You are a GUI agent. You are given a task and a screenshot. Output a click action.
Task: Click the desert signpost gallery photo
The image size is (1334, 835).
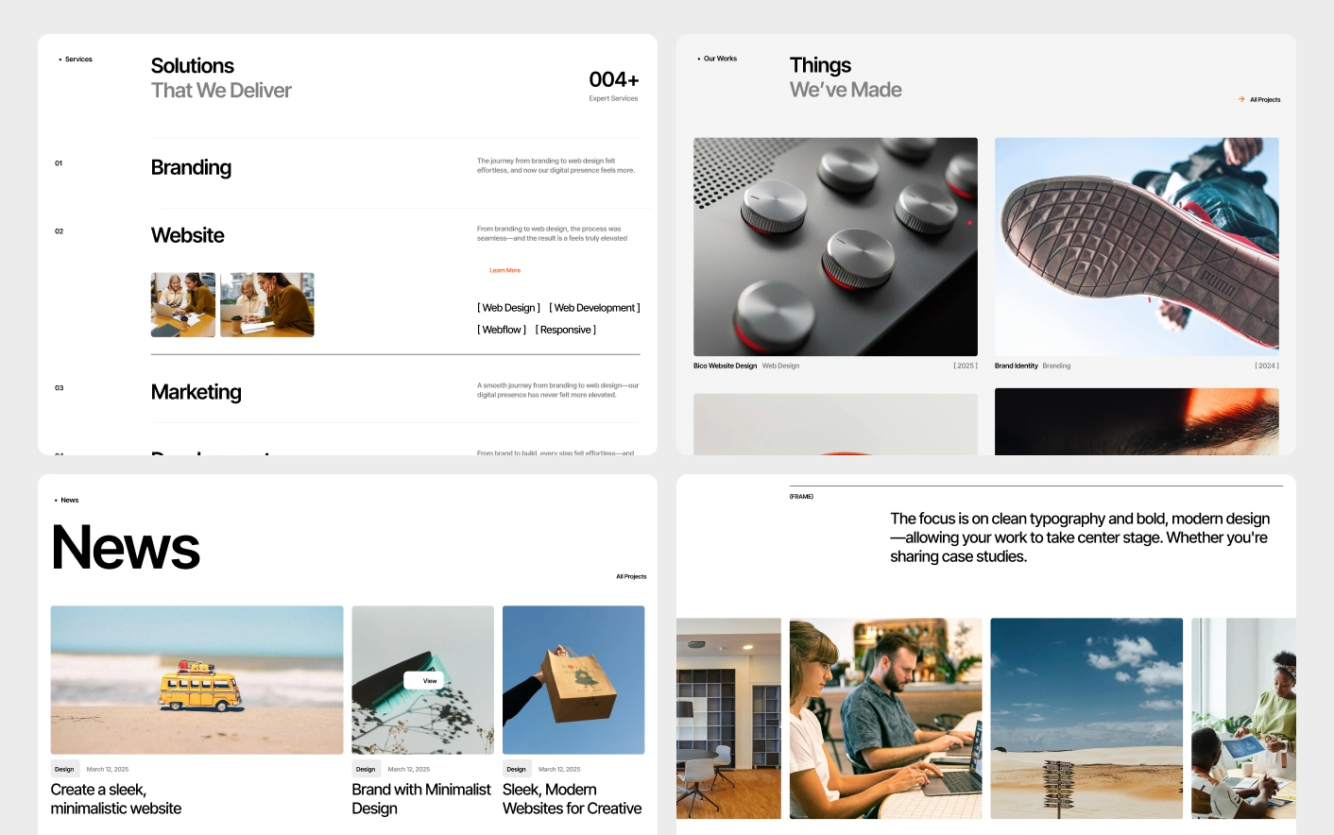[x=1086, y=718]
